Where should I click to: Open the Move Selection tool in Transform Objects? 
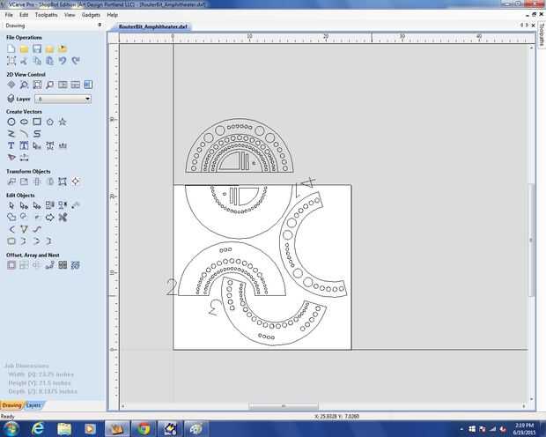[x=11, y=181]
